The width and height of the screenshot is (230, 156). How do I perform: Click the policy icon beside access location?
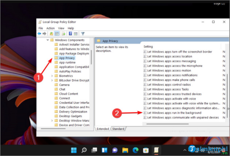pos(145,56)
